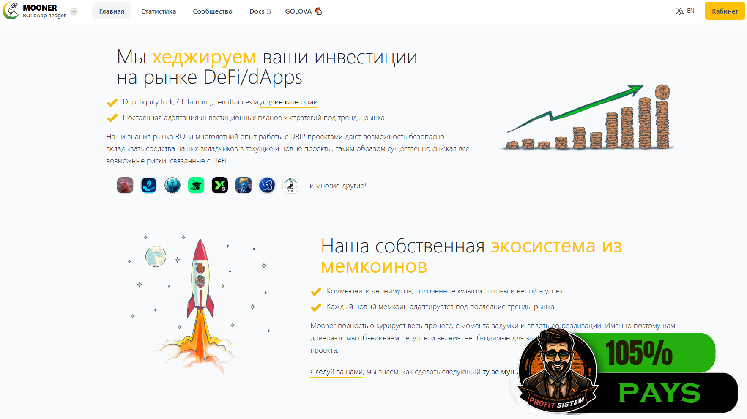Screen dimensions: 747x419
Task: Follow the 'другие категории' link
Action: [289, 102]
